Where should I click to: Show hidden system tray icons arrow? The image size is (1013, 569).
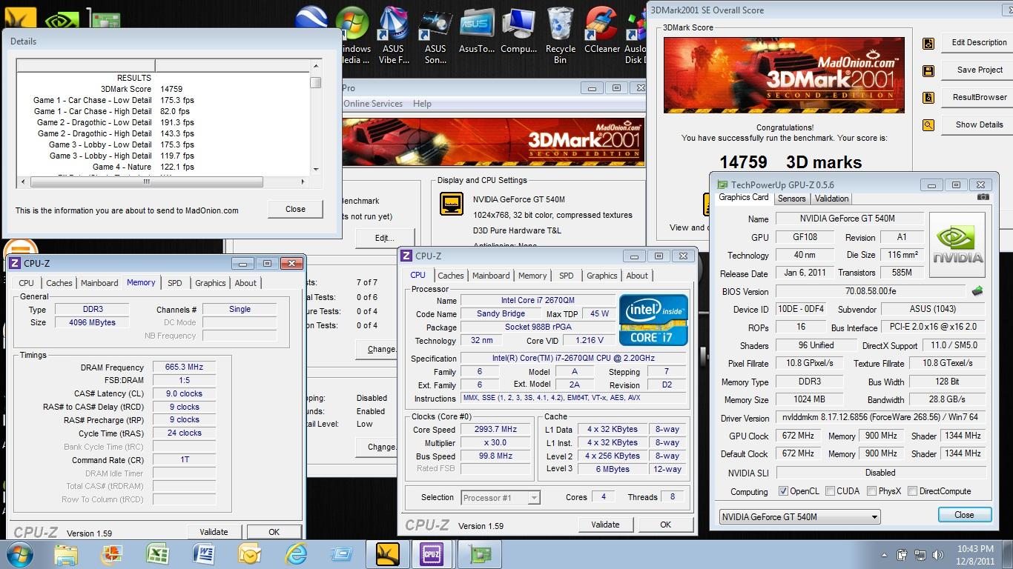[x=883, y=555]
